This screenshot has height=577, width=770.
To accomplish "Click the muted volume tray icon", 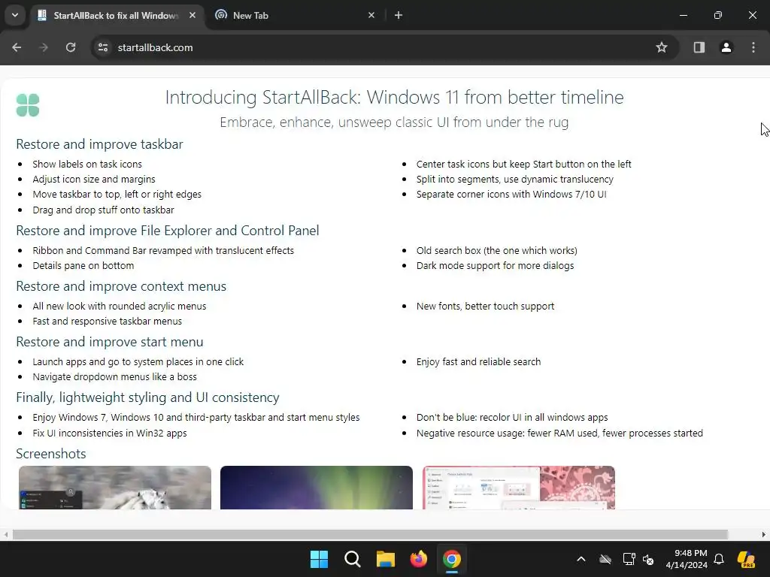I will coord(648,559).
